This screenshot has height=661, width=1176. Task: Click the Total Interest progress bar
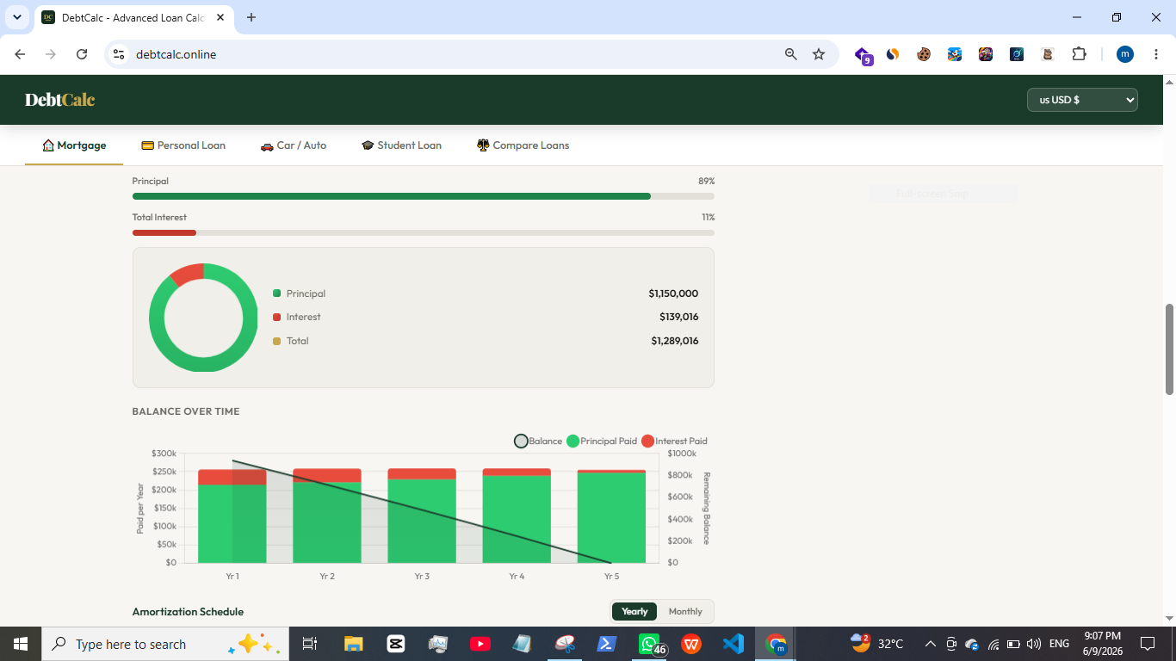coord(423,232)
